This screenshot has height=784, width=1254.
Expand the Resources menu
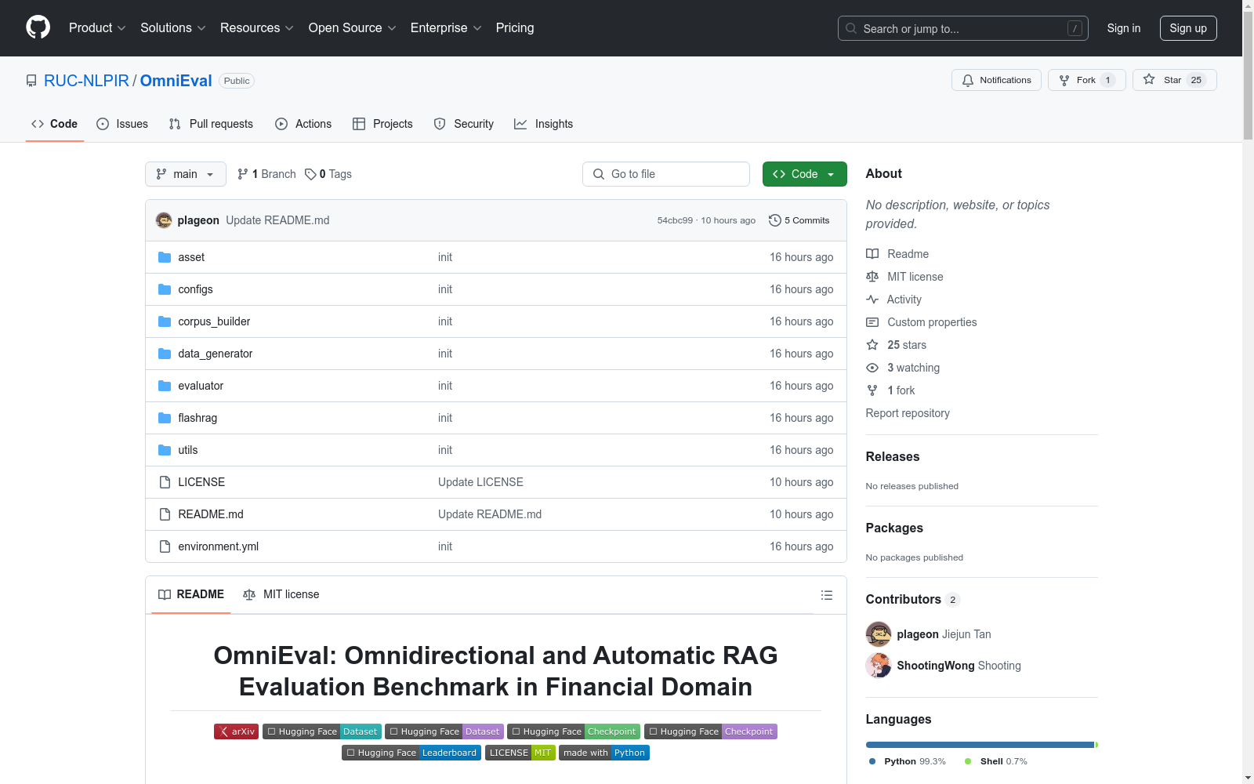(257, 28)
